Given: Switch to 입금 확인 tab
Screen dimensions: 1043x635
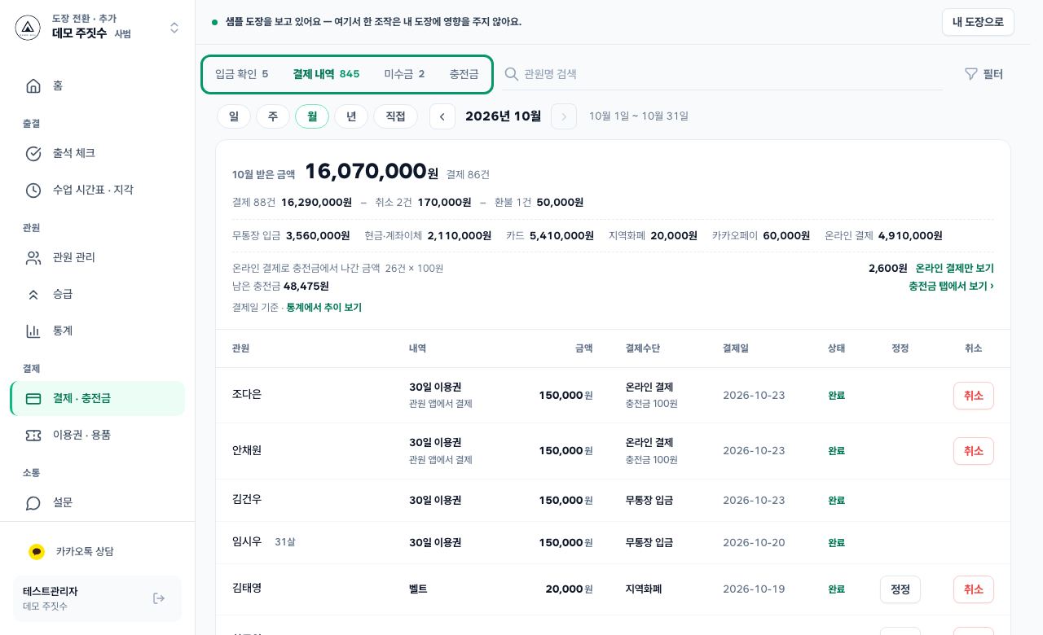Looking at the screenshot, I should 241,74.
